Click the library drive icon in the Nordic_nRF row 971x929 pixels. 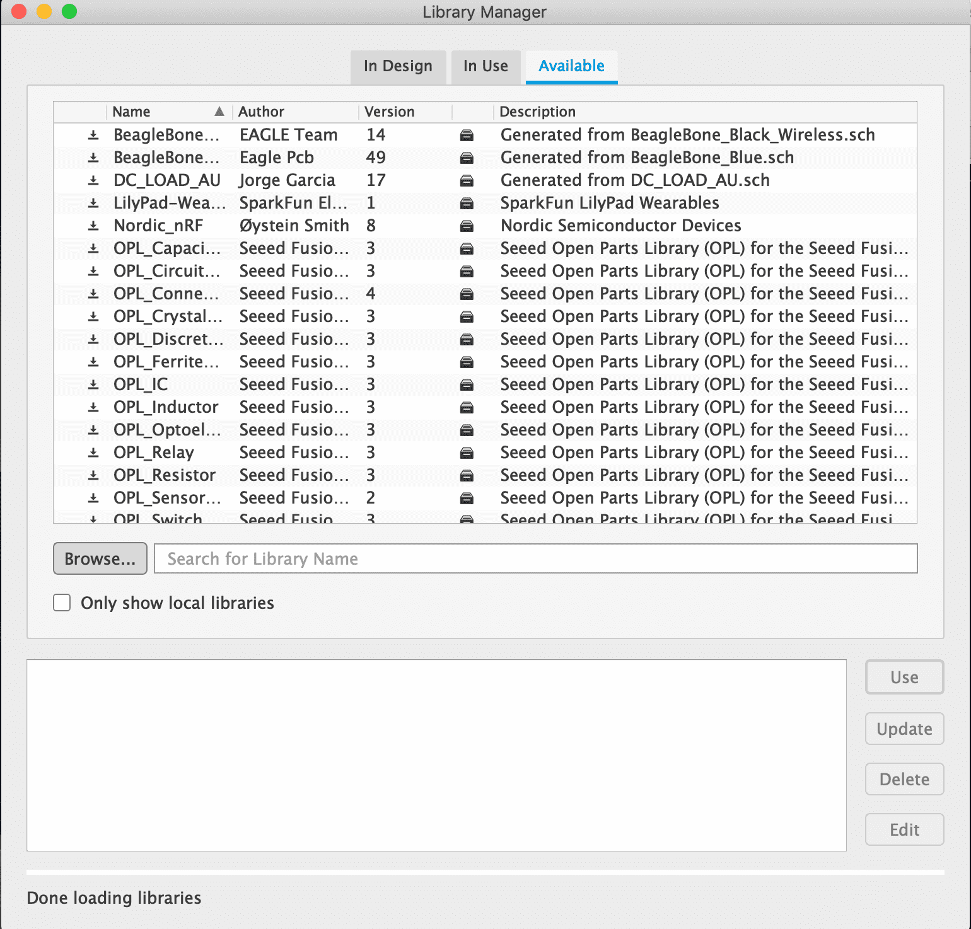click(467, 226)
